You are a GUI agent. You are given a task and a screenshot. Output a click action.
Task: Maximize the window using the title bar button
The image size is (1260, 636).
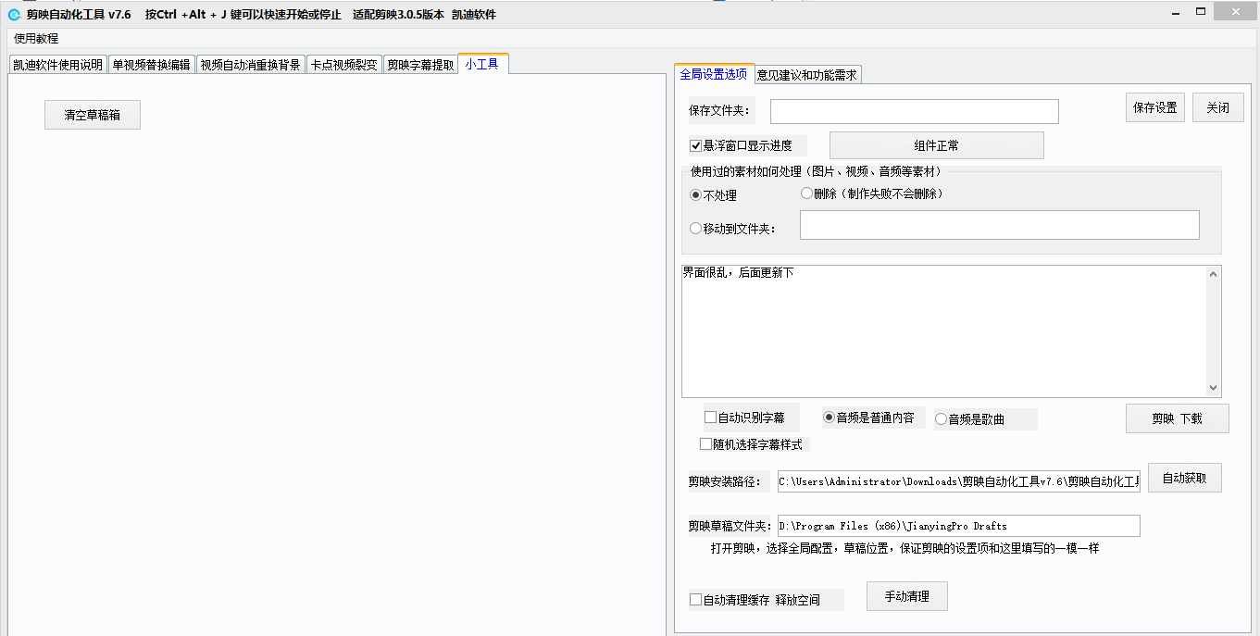[x=1201, y=12]
